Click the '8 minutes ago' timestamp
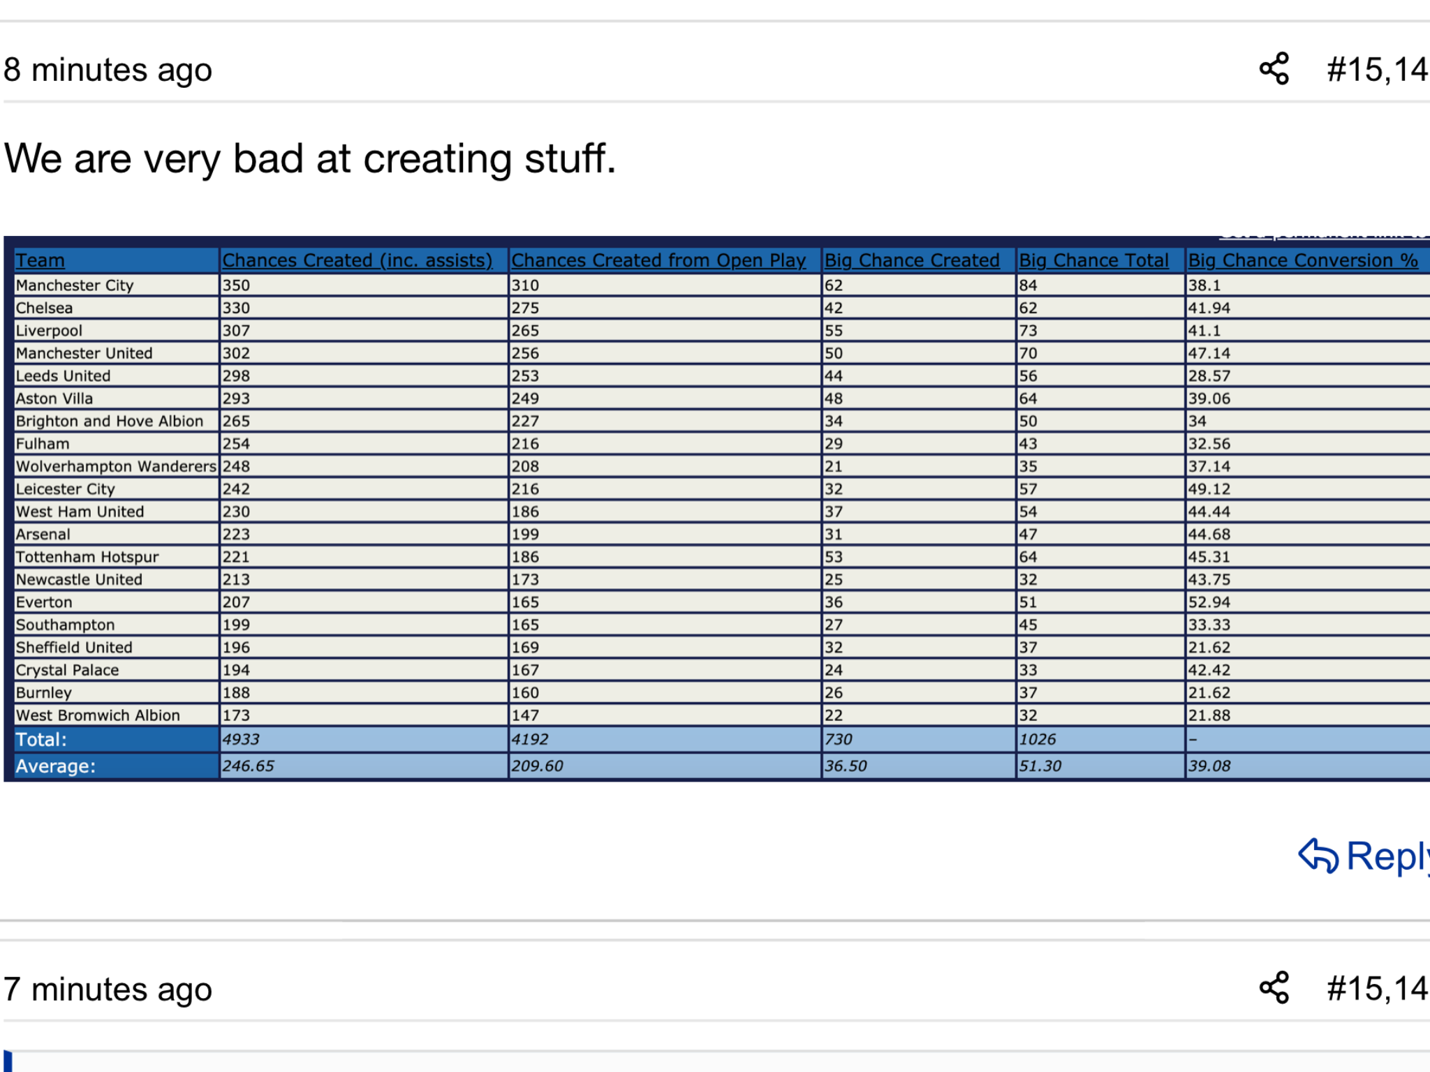Viewport: 1430px width, 1072px height. (x=108, y=70)
